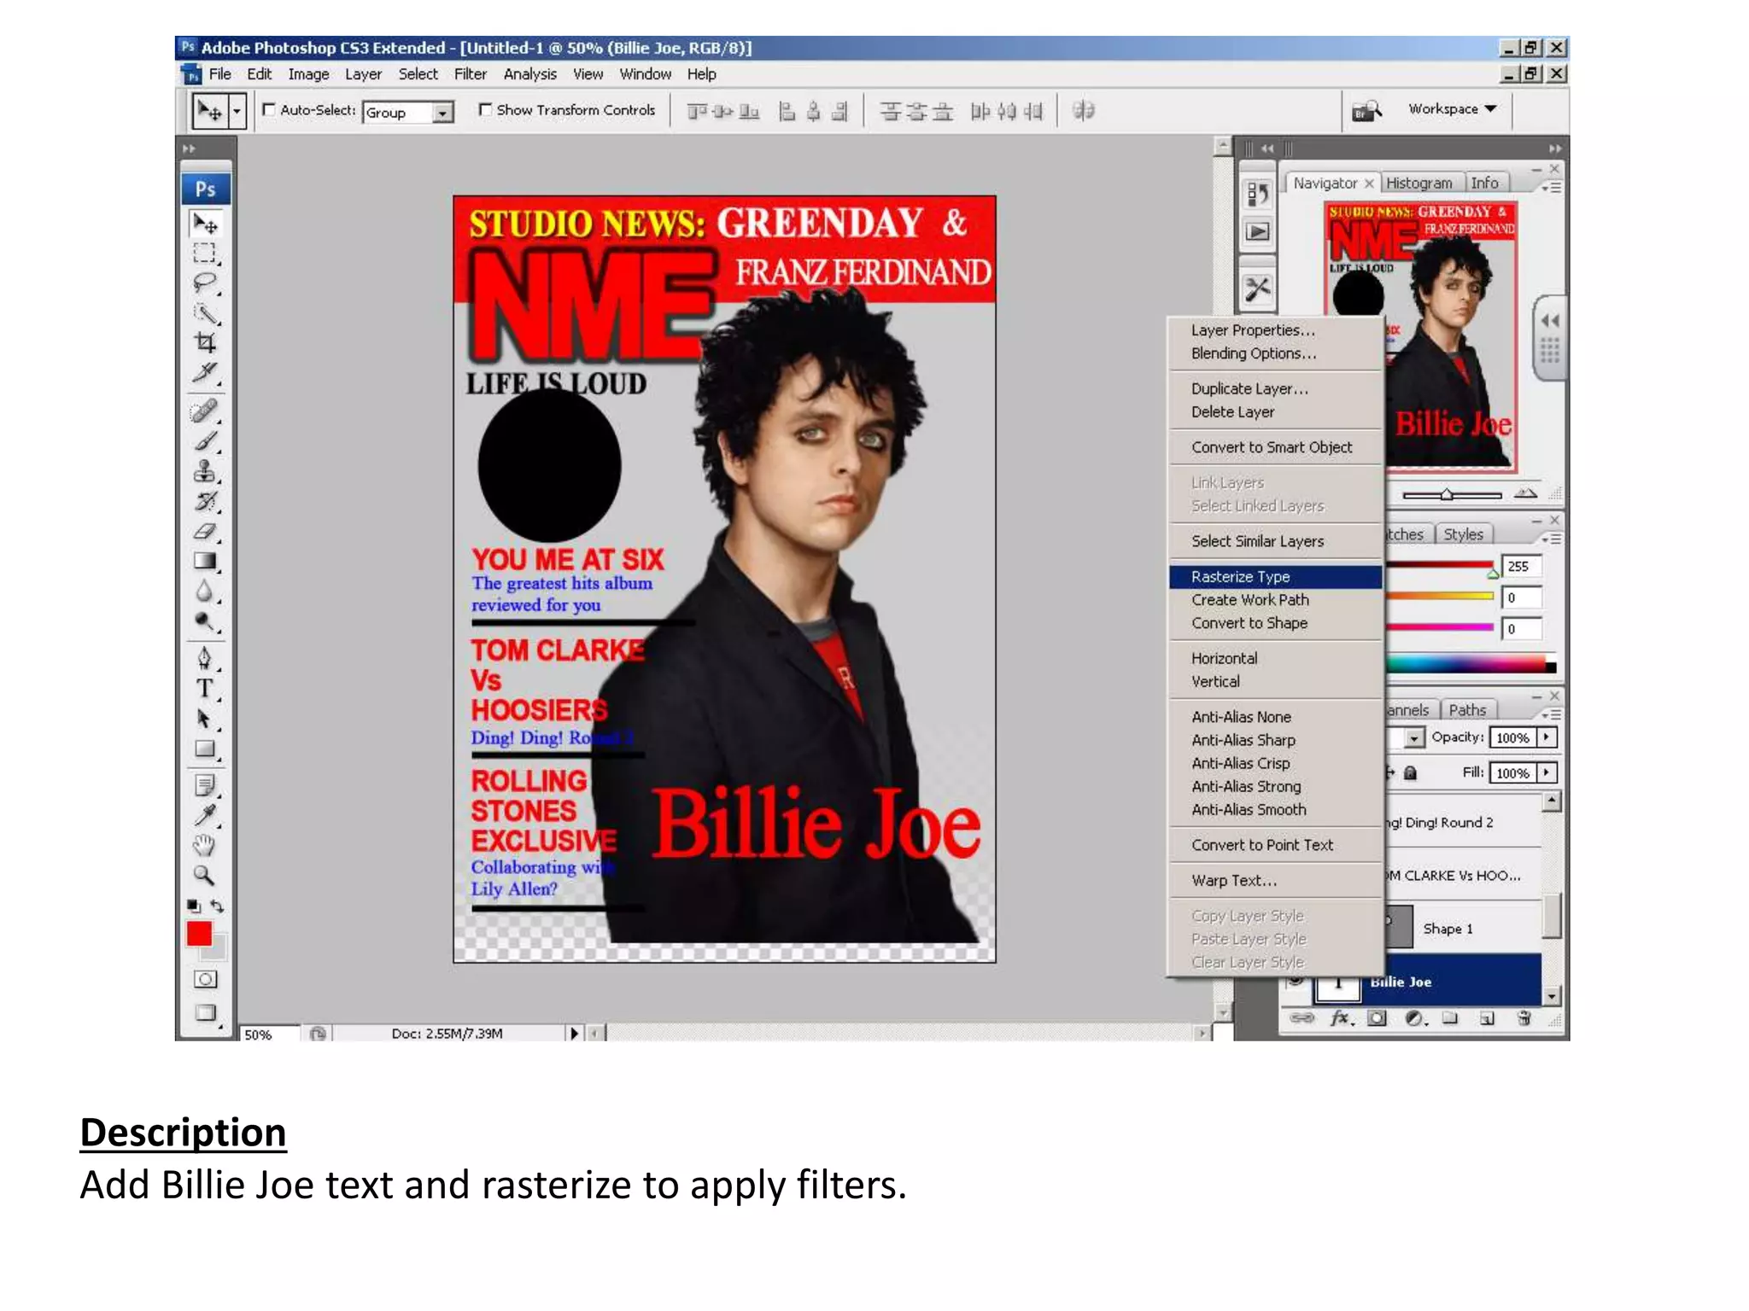The width and height of the screenshot is (1749, 1311).
Task: Select the Horizontal Type tool
Action: [x=205, y=688]
